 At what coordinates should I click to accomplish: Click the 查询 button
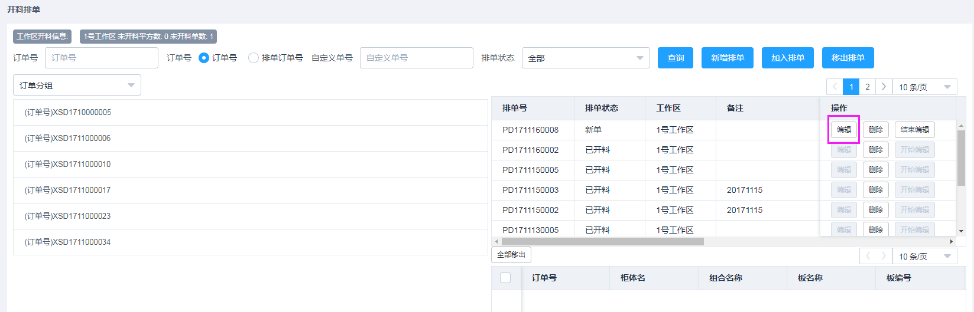click(675, 58)
